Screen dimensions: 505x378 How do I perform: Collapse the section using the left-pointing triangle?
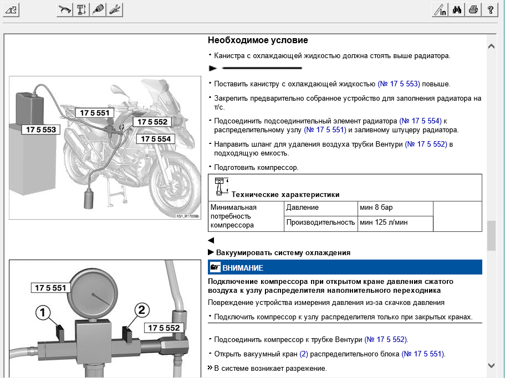point(211,241)
